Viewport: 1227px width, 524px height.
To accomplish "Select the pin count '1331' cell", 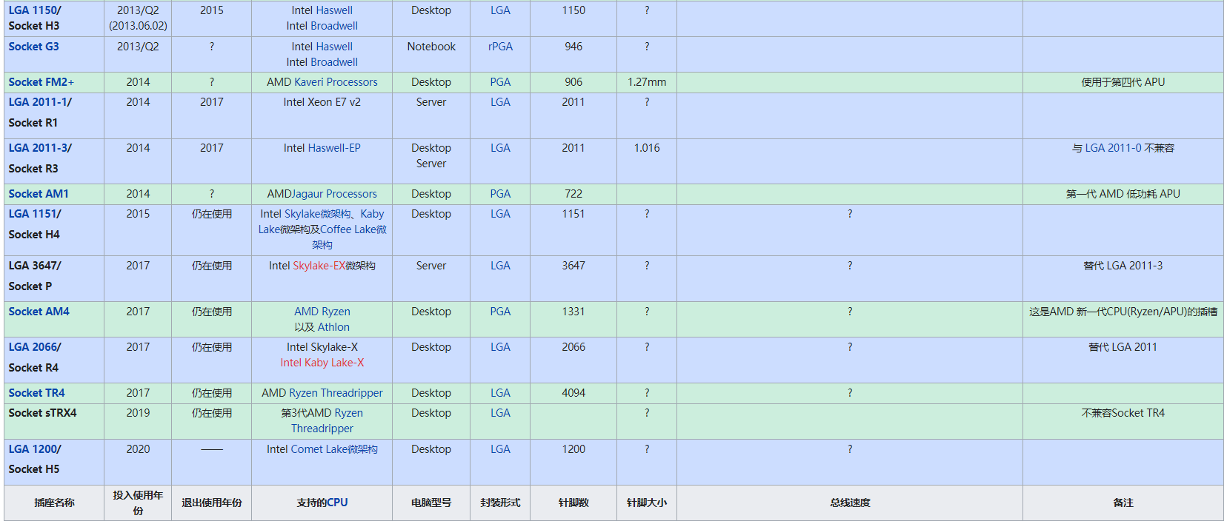I will click(x=573, y=319).
